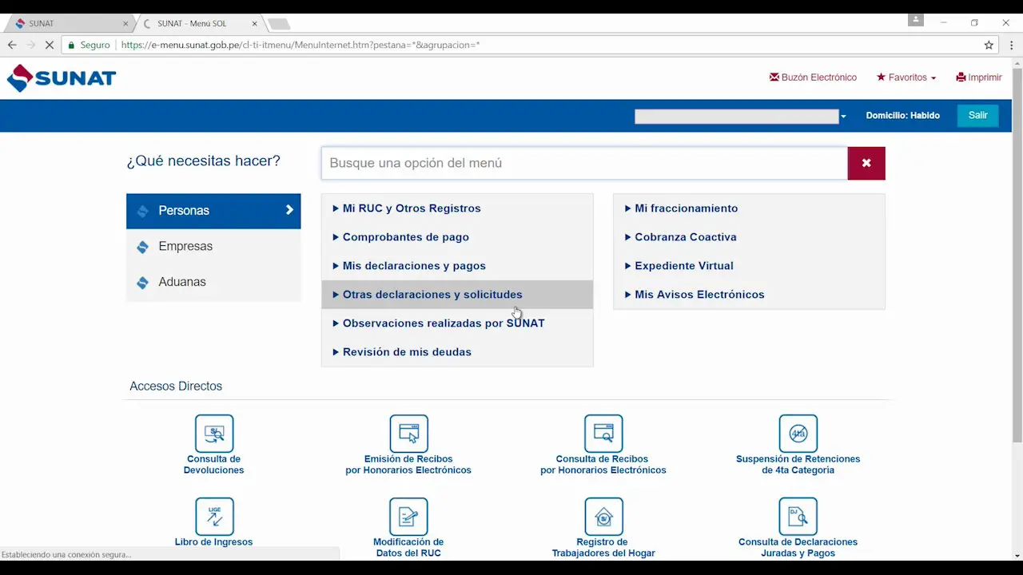Click the ¿Qué necesitas hacer? heading

(x=204, y=161)
